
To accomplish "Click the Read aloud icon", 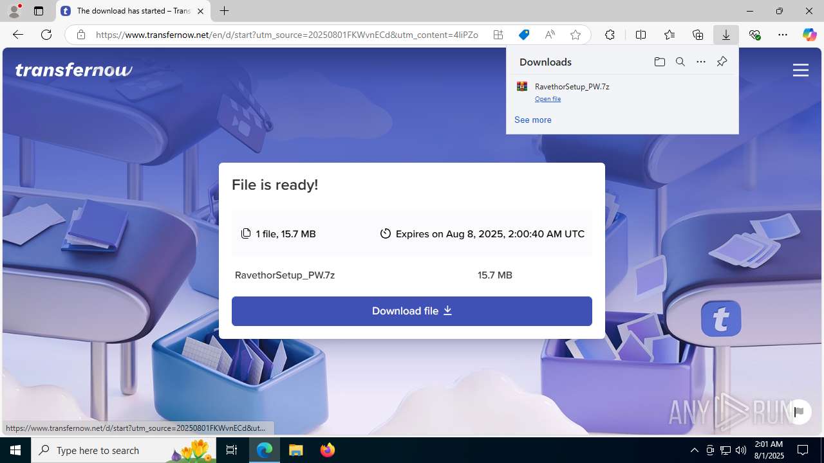I will [550, 35].
